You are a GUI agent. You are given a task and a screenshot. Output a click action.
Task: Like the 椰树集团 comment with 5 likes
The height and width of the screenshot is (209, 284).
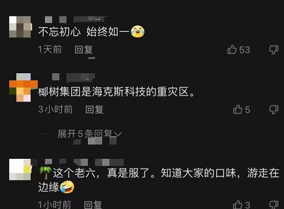[x=238, y=110]
